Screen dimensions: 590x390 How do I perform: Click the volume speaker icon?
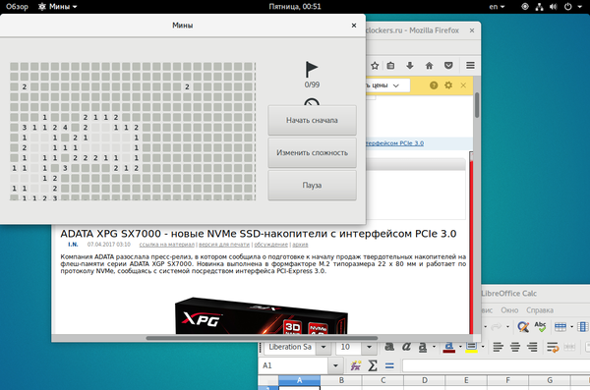(x=553, y=7)
